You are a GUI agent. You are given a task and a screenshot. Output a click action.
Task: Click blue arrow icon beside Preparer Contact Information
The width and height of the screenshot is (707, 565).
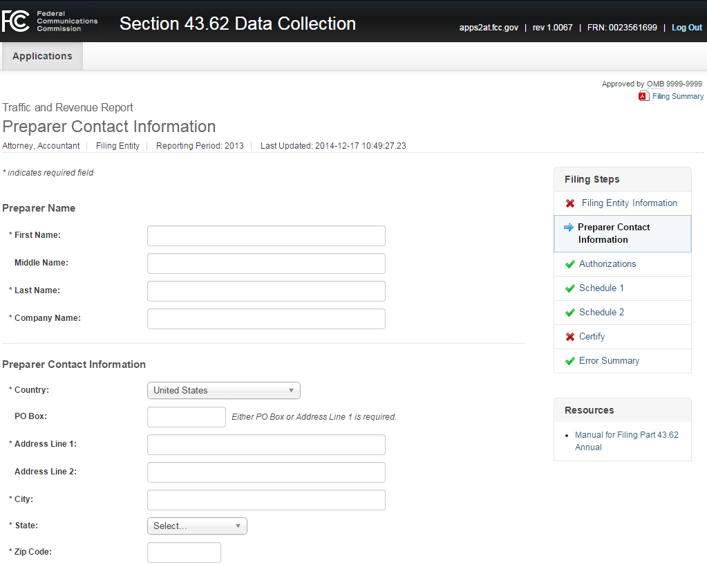569,228
